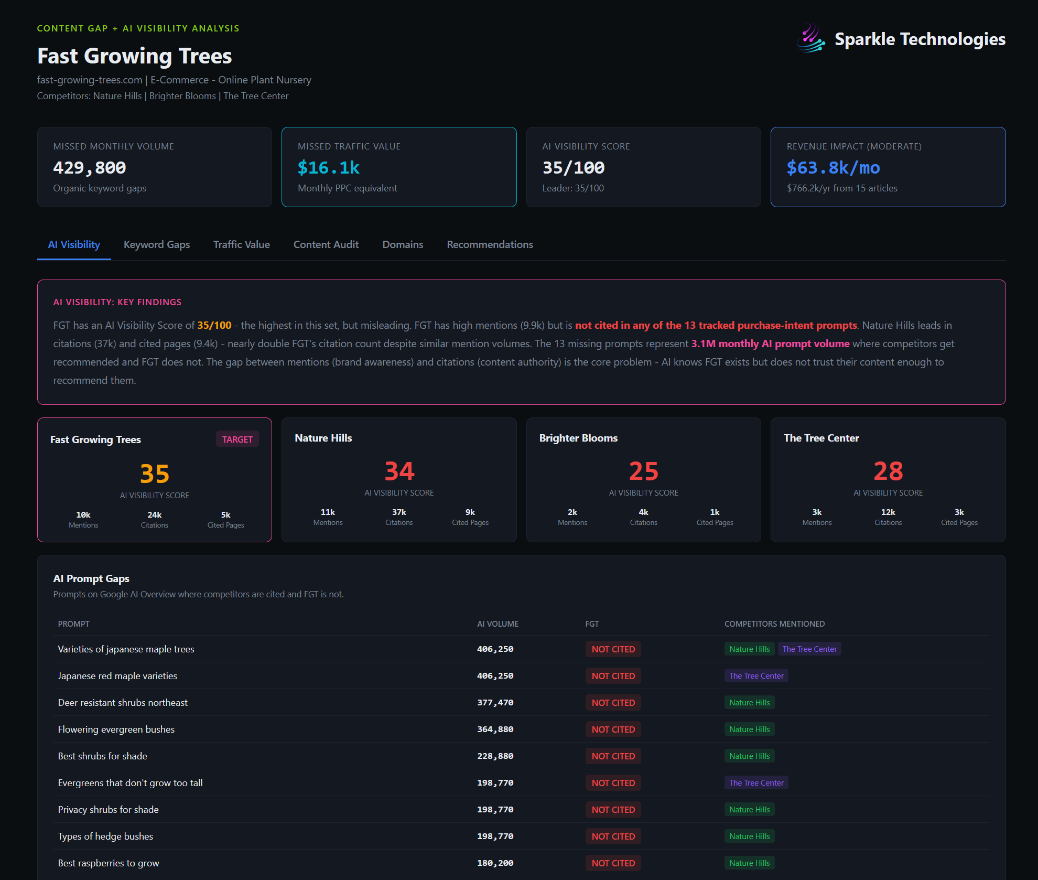Click the 406,250 volume for Varieties of japanese maple
Screen dimensions: 1038x880
pyautogui.click(x=495, y=649)
